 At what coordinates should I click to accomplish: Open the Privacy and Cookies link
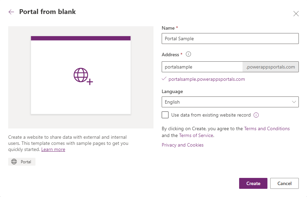pyautogui.click(x=182, y=145)
